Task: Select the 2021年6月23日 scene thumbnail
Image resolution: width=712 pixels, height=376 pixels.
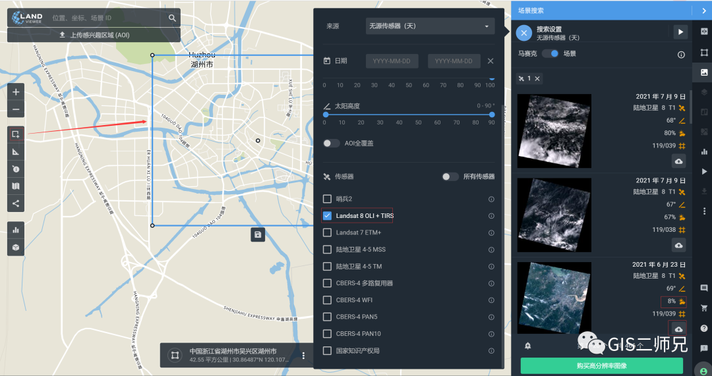Action: coord(554,298)
